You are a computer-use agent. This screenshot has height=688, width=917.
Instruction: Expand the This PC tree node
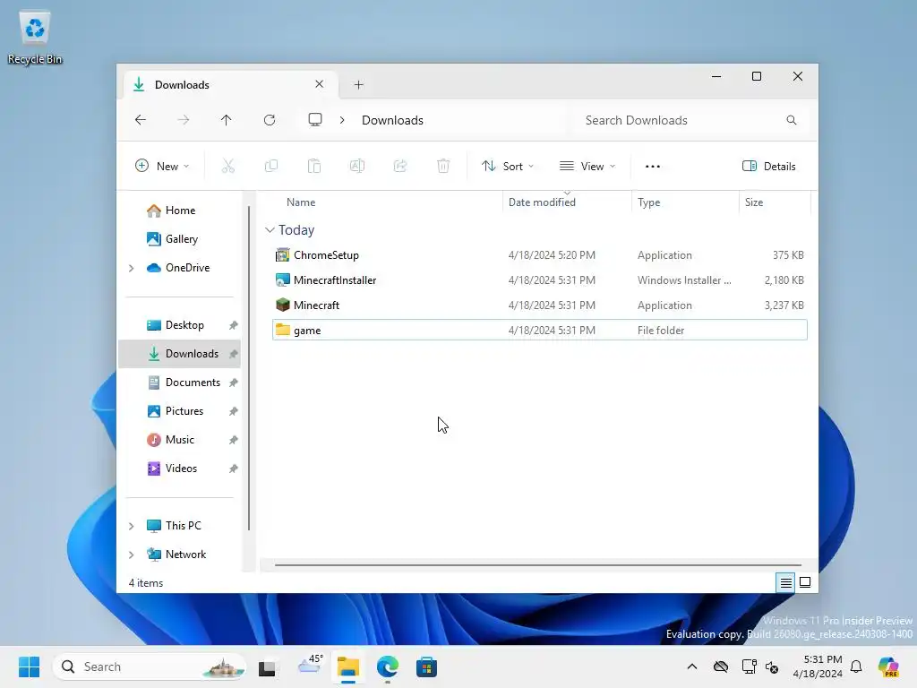click(x=131, y=526)
